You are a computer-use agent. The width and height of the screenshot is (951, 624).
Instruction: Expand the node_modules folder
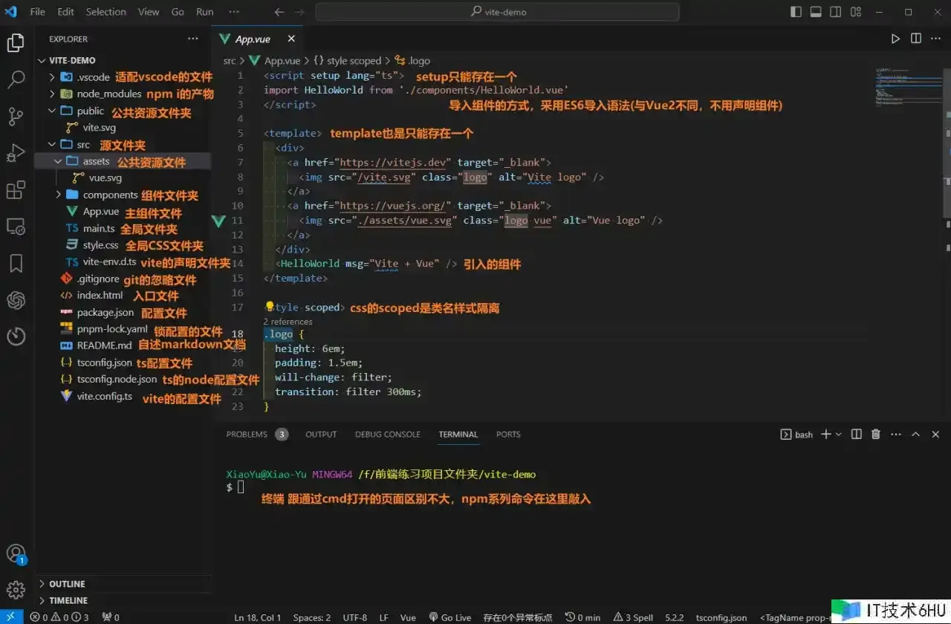[52, 94]
